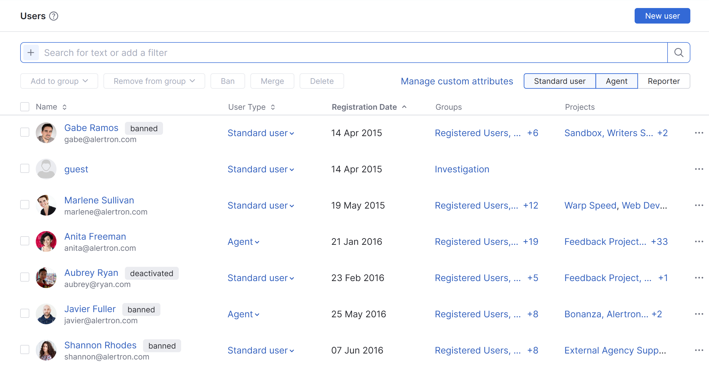Open Anita Freeman's Agent user type dropdown
The height and width of the screenshot is (368, 709).
click(x=243, y=241)
